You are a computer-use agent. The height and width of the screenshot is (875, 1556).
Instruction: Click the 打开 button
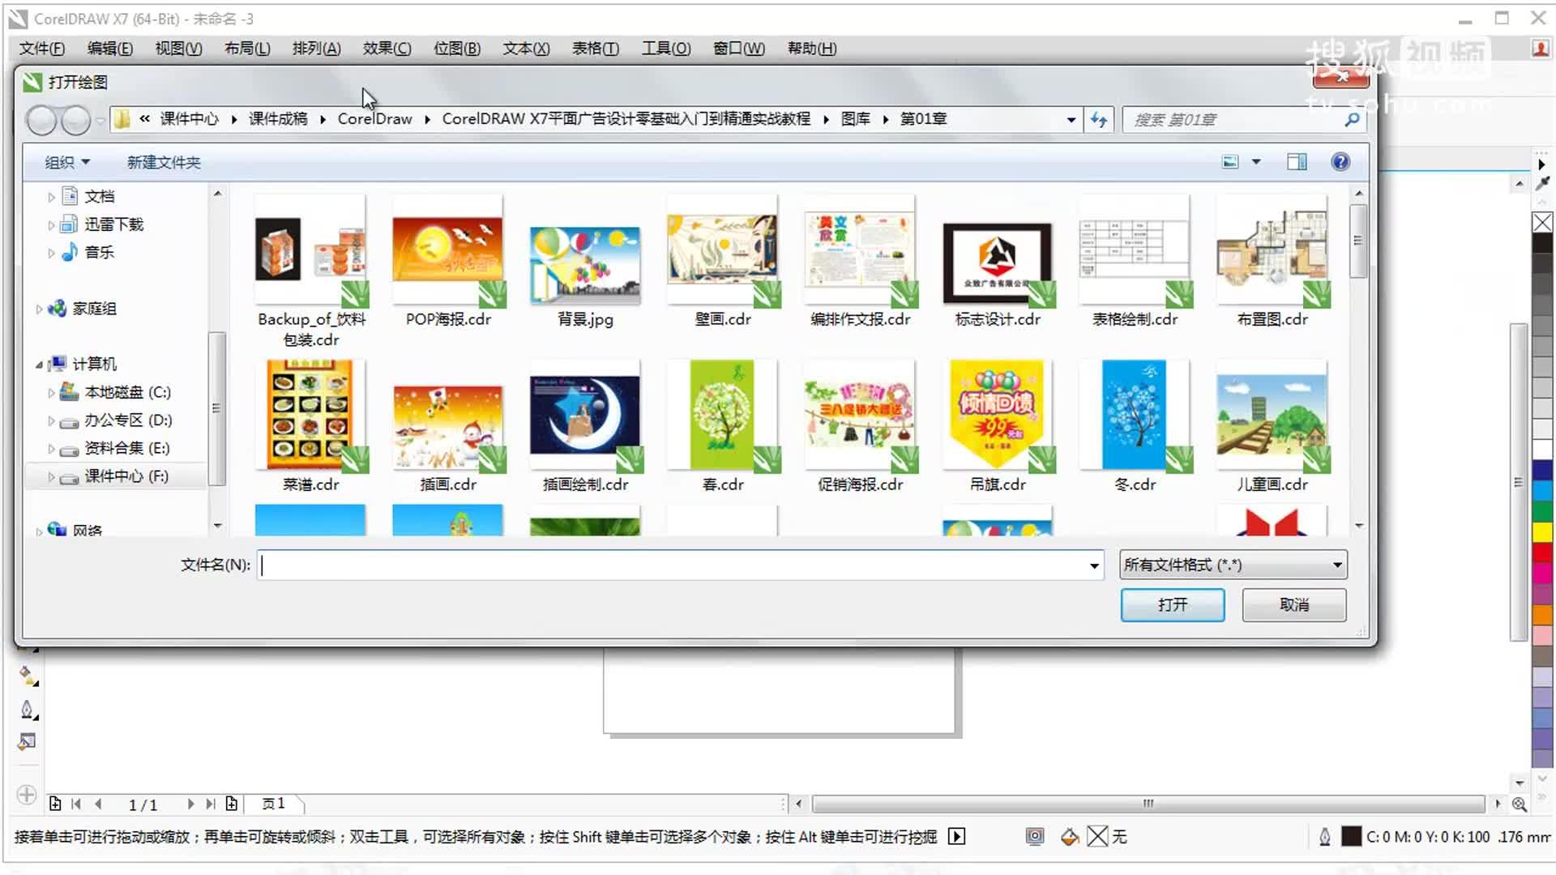pyautogui.click(x=1172, y=604)
